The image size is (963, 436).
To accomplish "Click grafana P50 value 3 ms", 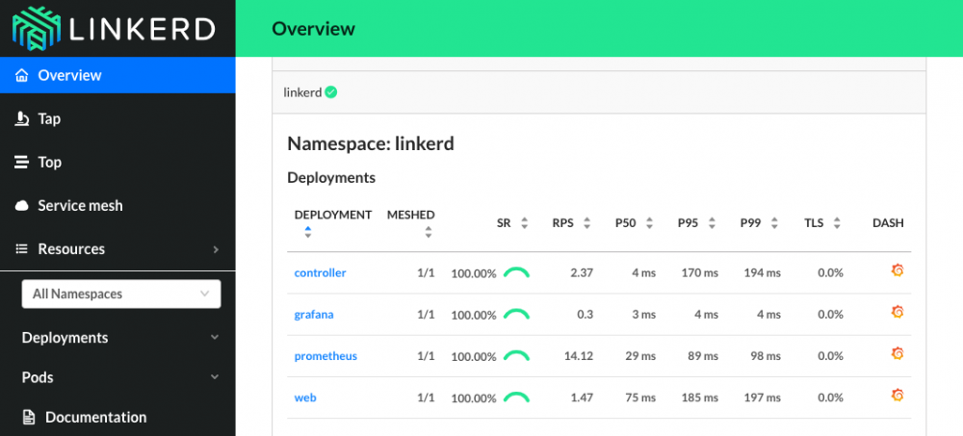I will 644,315.
